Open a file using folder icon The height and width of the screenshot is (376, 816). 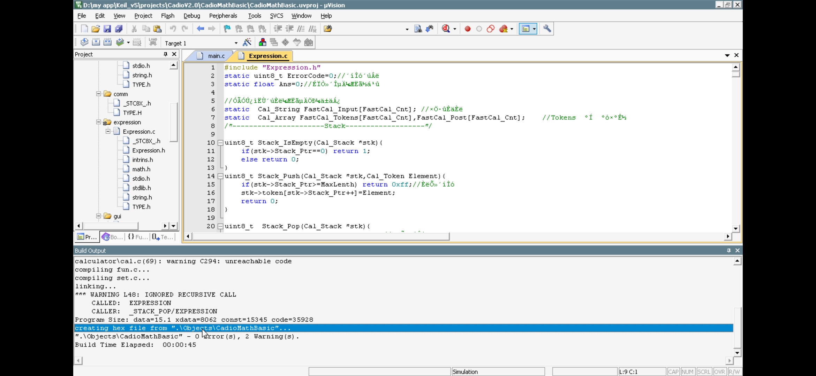(96, 29)
